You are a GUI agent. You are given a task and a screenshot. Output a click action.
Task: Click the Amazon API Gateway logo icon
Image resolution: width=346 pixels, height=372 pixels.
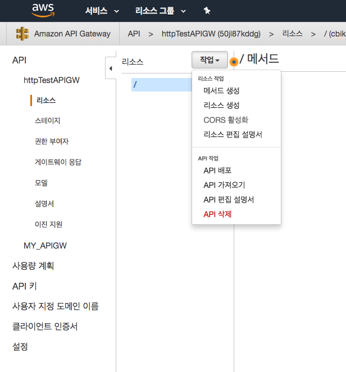22,34
